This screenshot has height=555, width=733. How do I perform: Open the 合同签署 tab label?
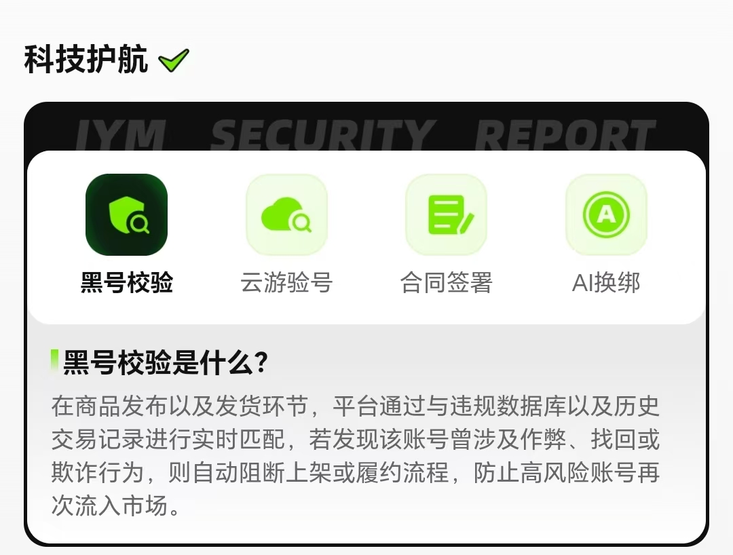tap(447, 283)
